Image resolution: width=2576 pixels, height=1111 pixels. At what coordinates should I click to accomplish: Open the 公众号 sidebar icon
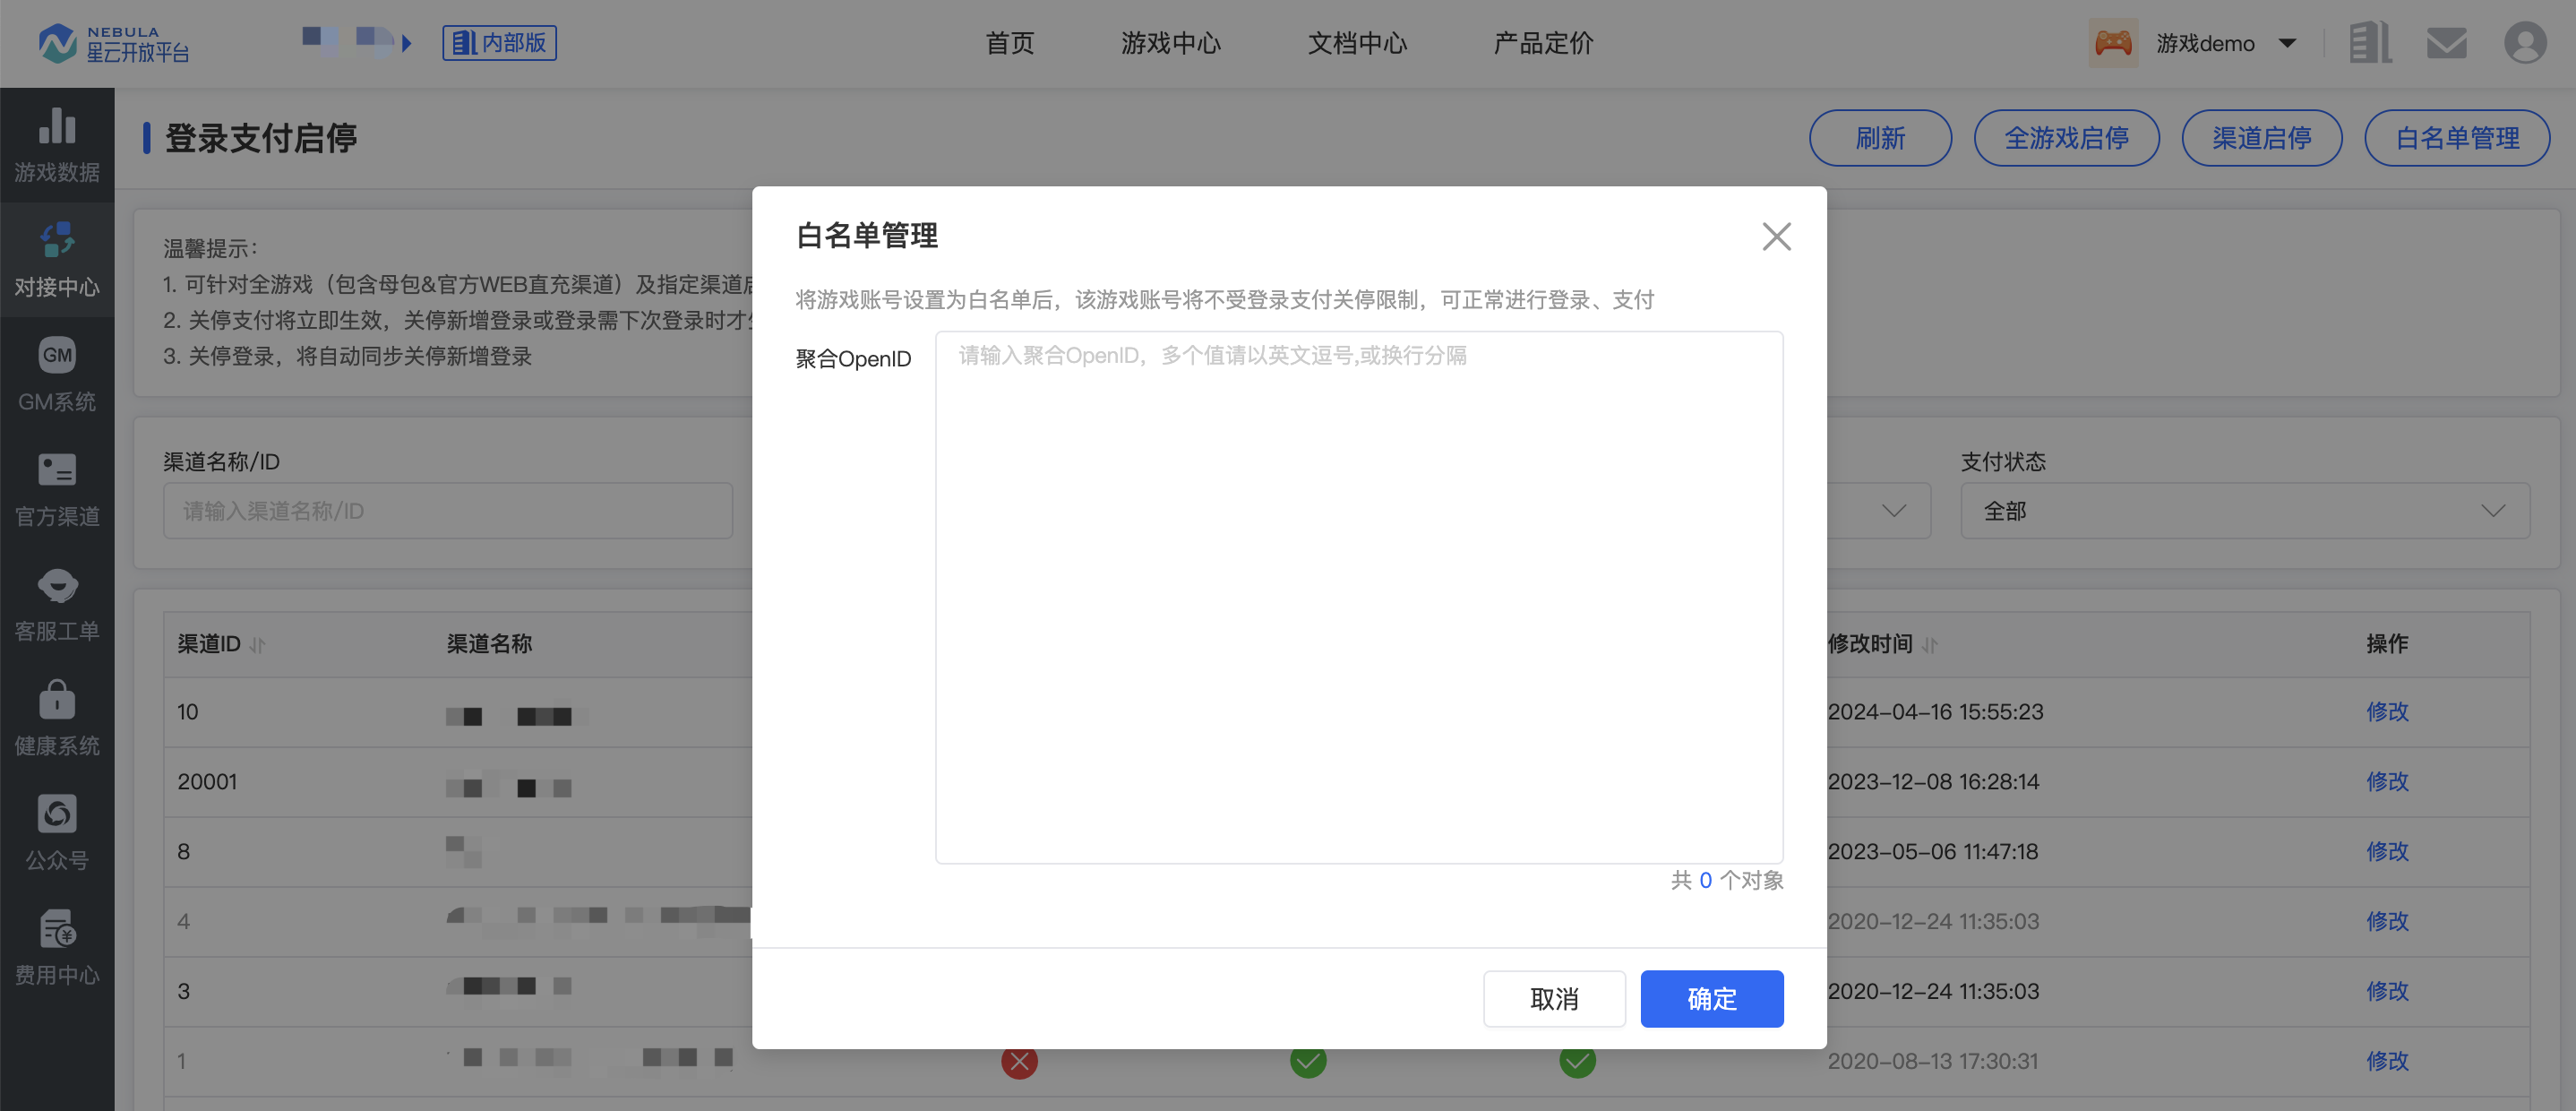click(57, 814)
